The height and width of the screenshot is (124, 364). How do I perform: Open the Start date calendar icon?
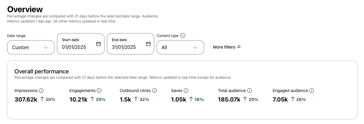[x=98, y=44]
